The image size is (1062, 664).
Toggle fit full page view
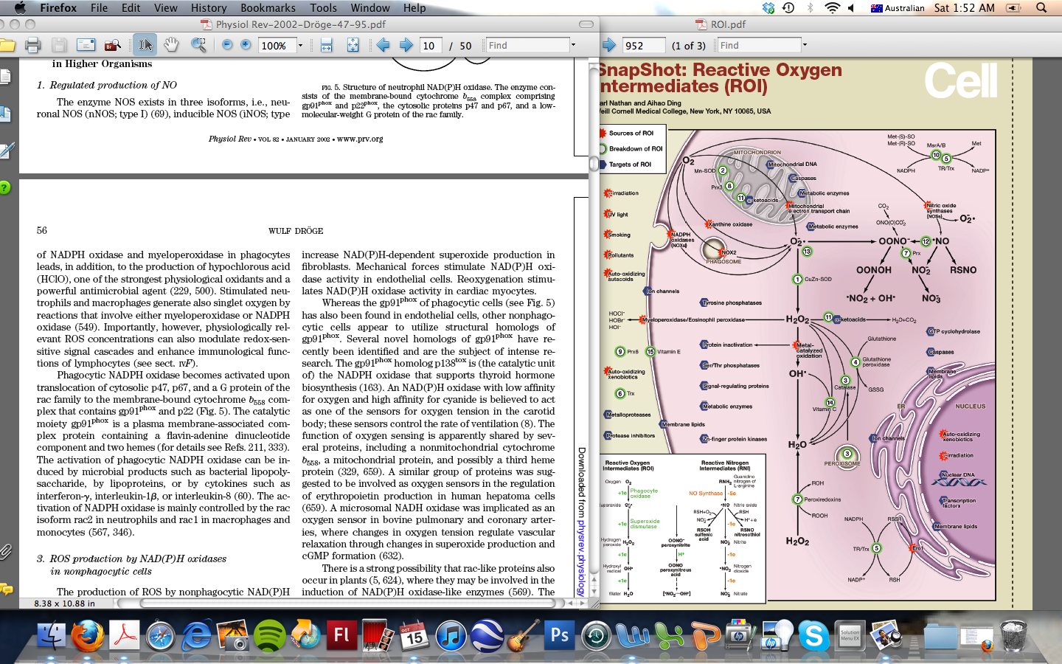point(353,46)
